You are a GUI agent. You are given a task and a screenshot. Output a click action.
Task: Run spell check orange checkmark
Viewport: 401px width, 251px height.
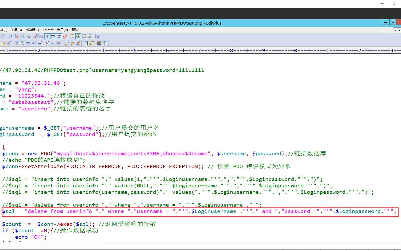pos(65,36)
